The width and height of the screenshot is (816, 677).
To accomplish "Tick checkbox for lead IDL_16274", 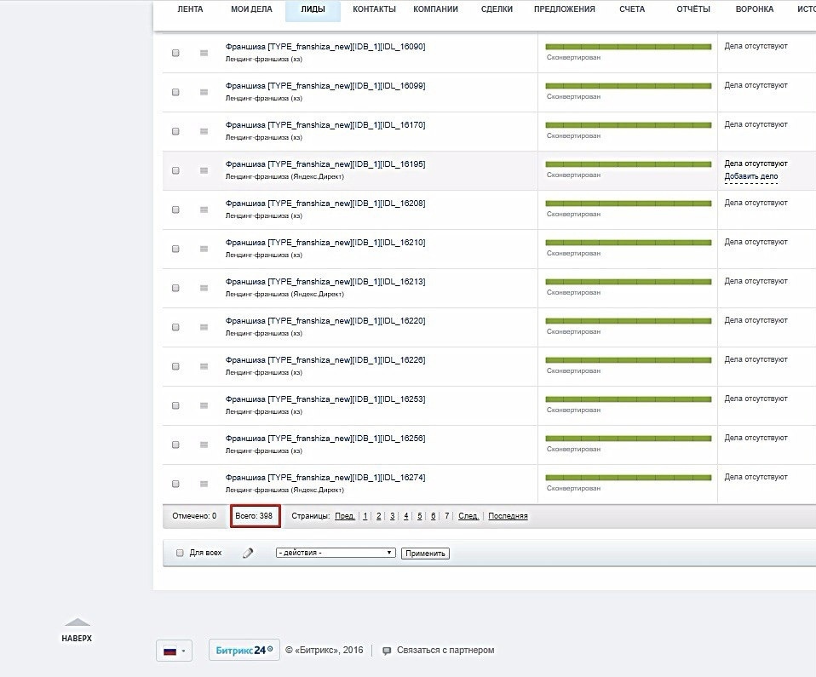I will point(176,484).
